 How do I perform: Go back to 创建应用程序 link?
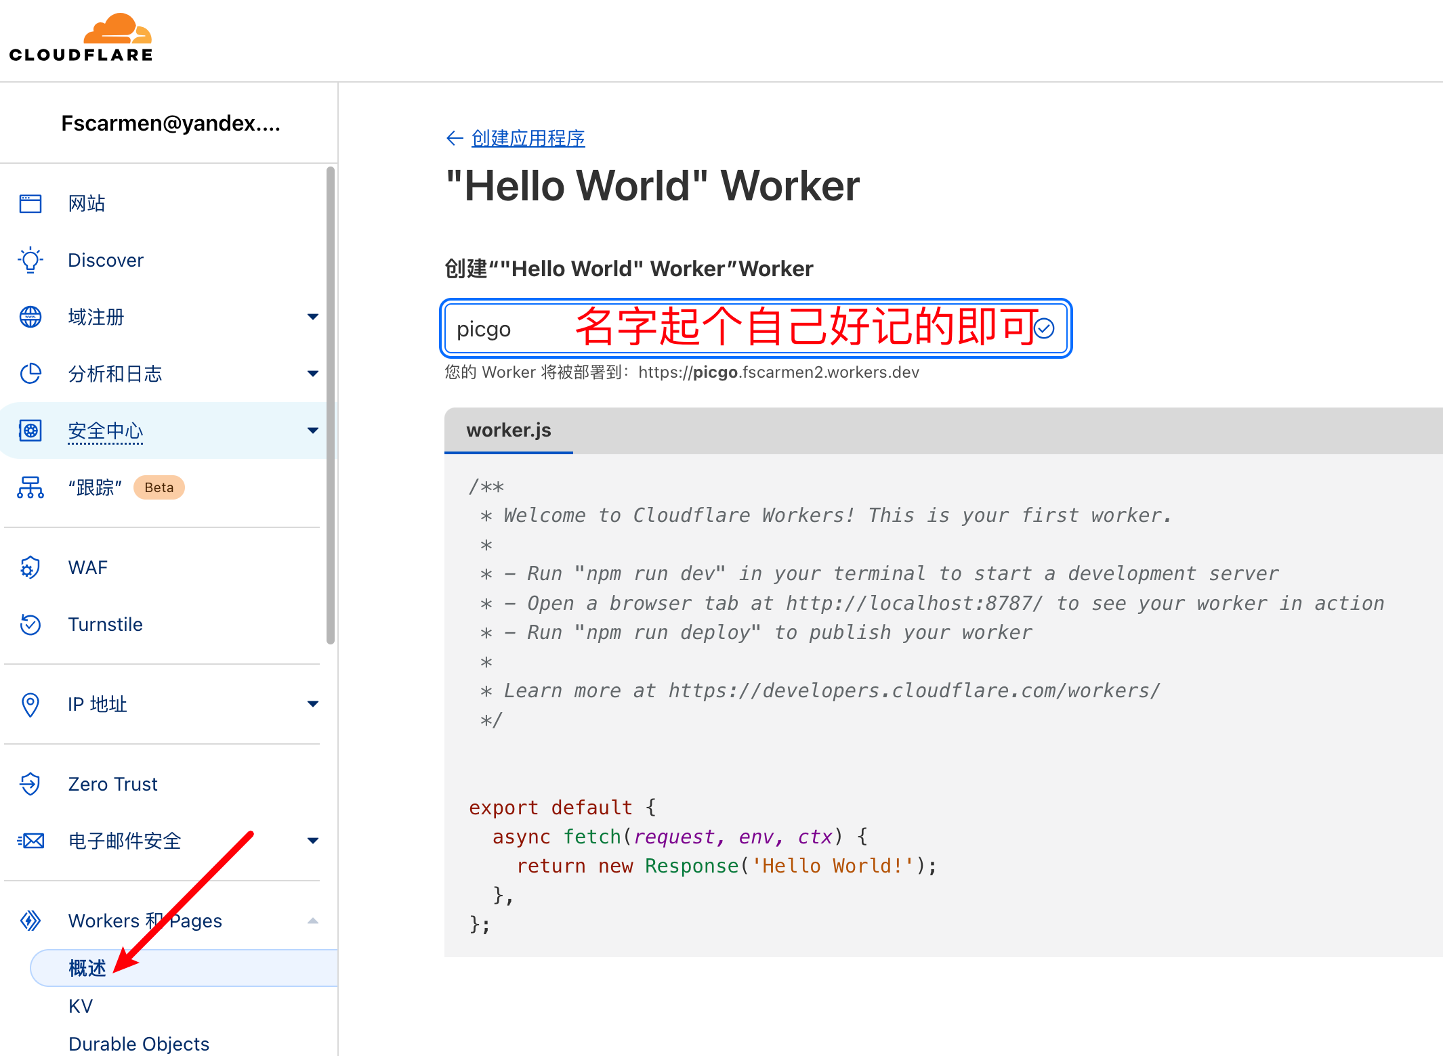[x=528, y=139]
